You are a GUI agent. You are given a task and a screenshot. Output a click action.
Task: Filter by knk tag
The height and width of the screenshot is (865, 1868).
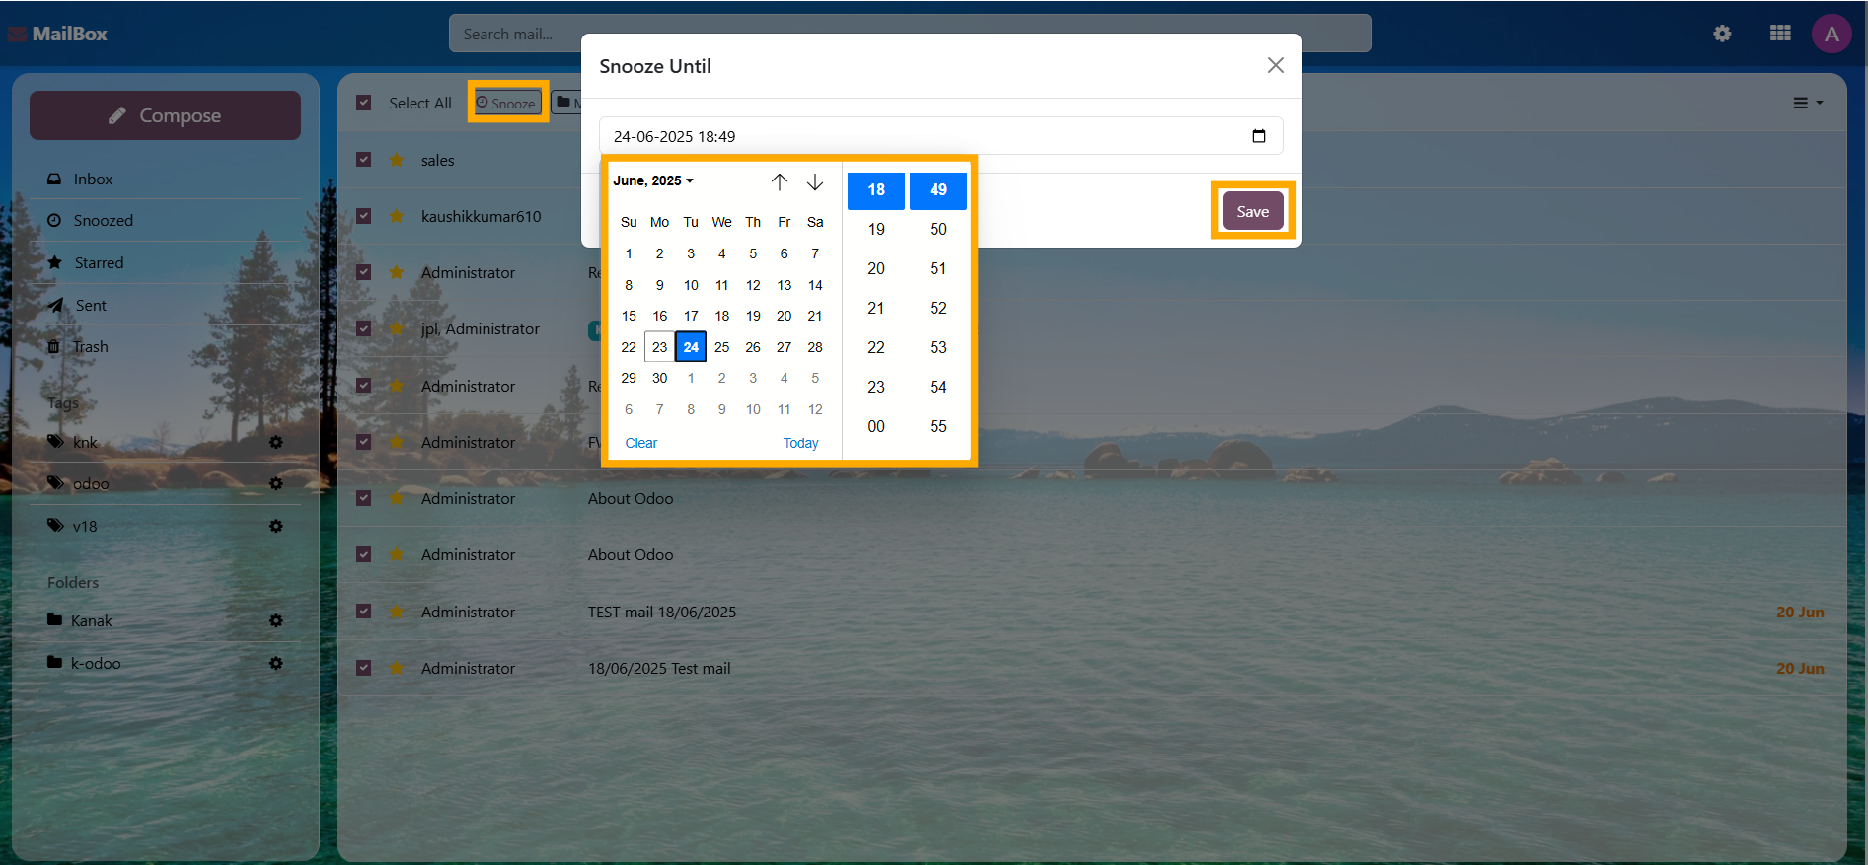tap(85, 442)
